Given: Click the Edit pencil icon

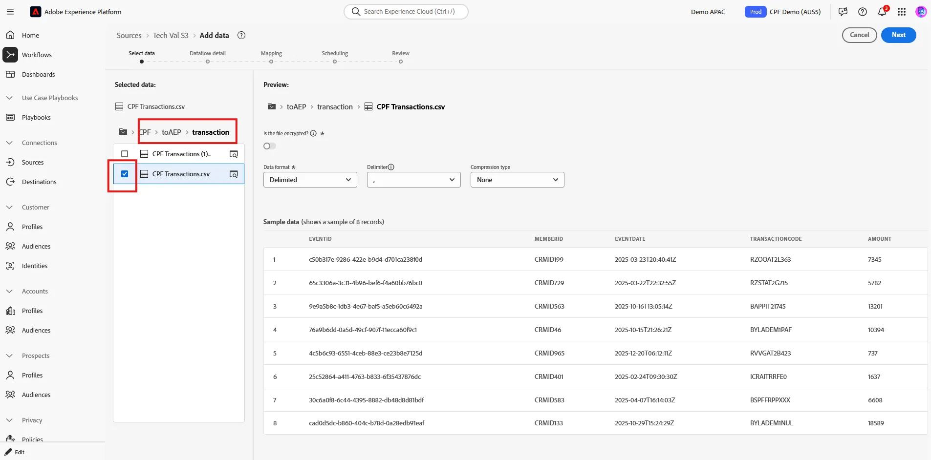Looking at the screenshot, I should coord(8,452).
